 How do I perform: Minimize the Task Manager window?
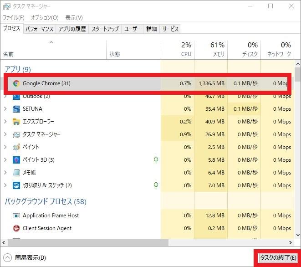tap(250, 6)
